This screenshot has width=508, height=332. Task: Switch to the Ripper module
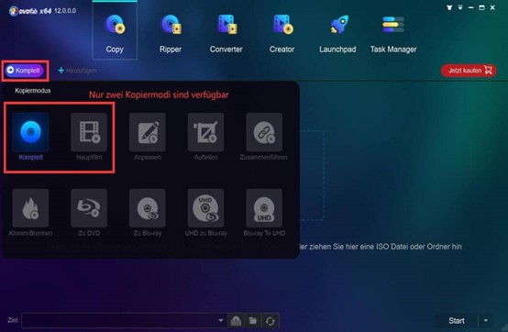coord(171,34)
